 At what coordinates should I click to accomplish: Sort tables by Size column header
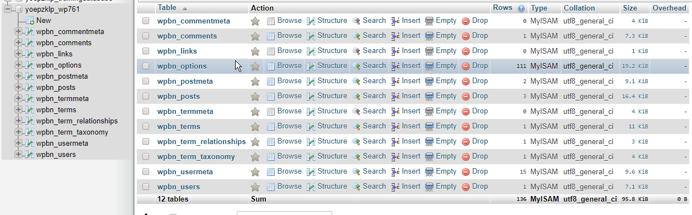pos(629,8)
